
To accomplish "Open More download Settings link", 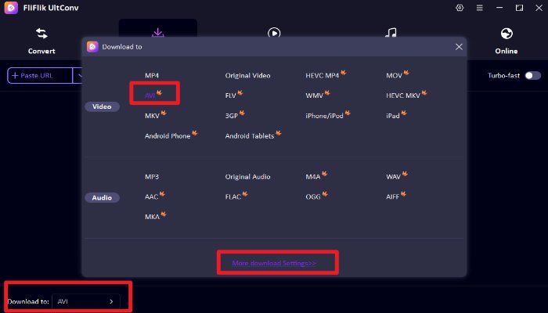I will click(274, 263).
